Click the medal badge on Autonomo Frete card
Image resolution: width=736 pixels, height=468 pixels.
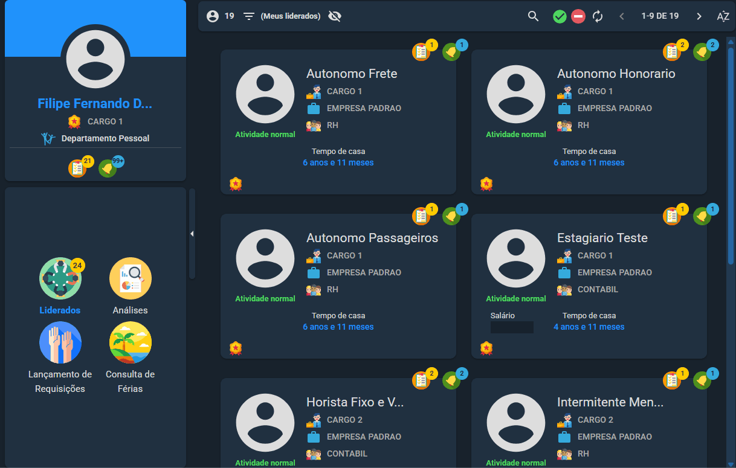pyautogui.click(x=236, y=184)
